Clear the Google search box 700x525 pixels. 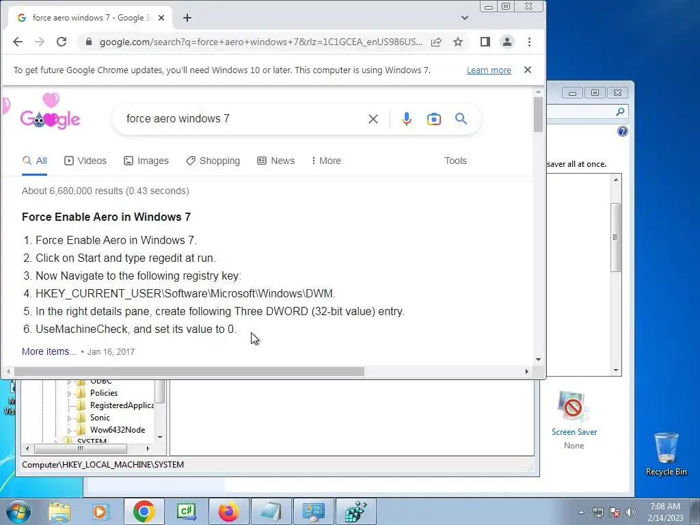pyautogui.click(x=373, y=119)
